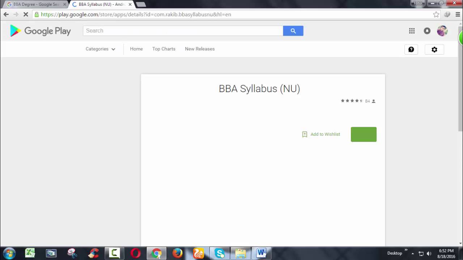The height and width of the screenshot is (260, 463).
Task: Go to Home in Play navigation
Action: [x=136, y=49]
